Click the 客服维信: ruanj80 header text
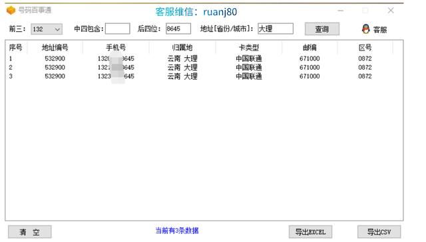This screenshot has width=426, height=242. (x=196, y=12)
